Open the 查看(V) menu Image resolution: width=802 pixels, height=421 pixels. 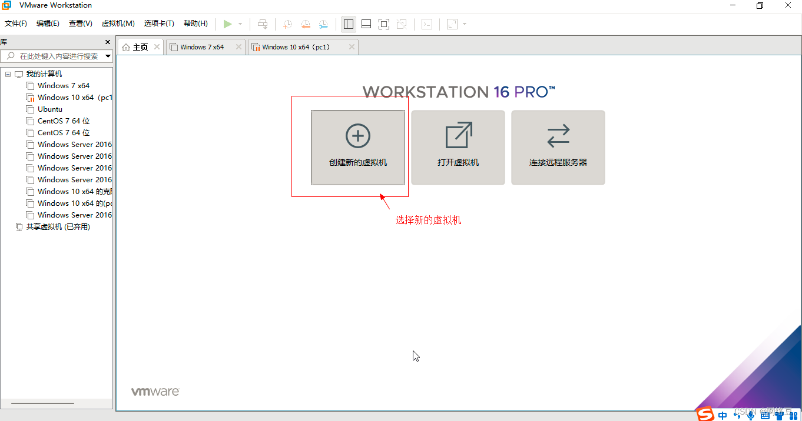[81, 24]
